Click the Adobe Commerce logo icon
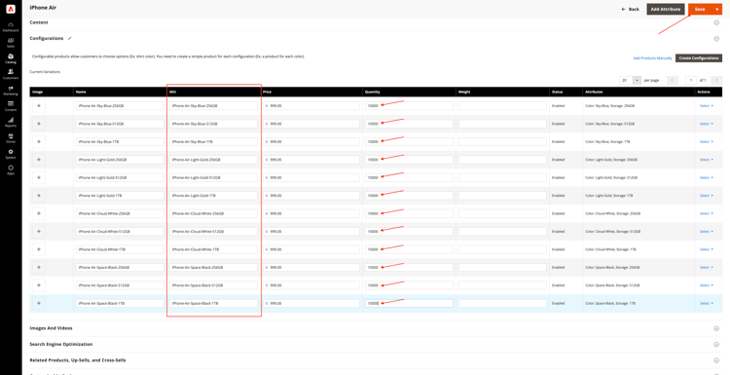Screen dimensions: 730x375 [x=11, y=9]
